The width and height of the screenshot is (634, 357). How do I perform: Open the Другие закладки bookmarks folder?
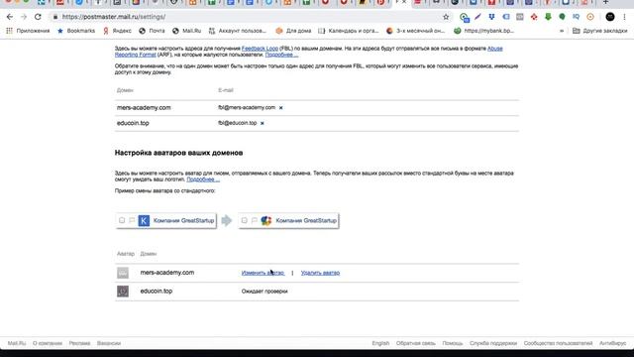600,31
